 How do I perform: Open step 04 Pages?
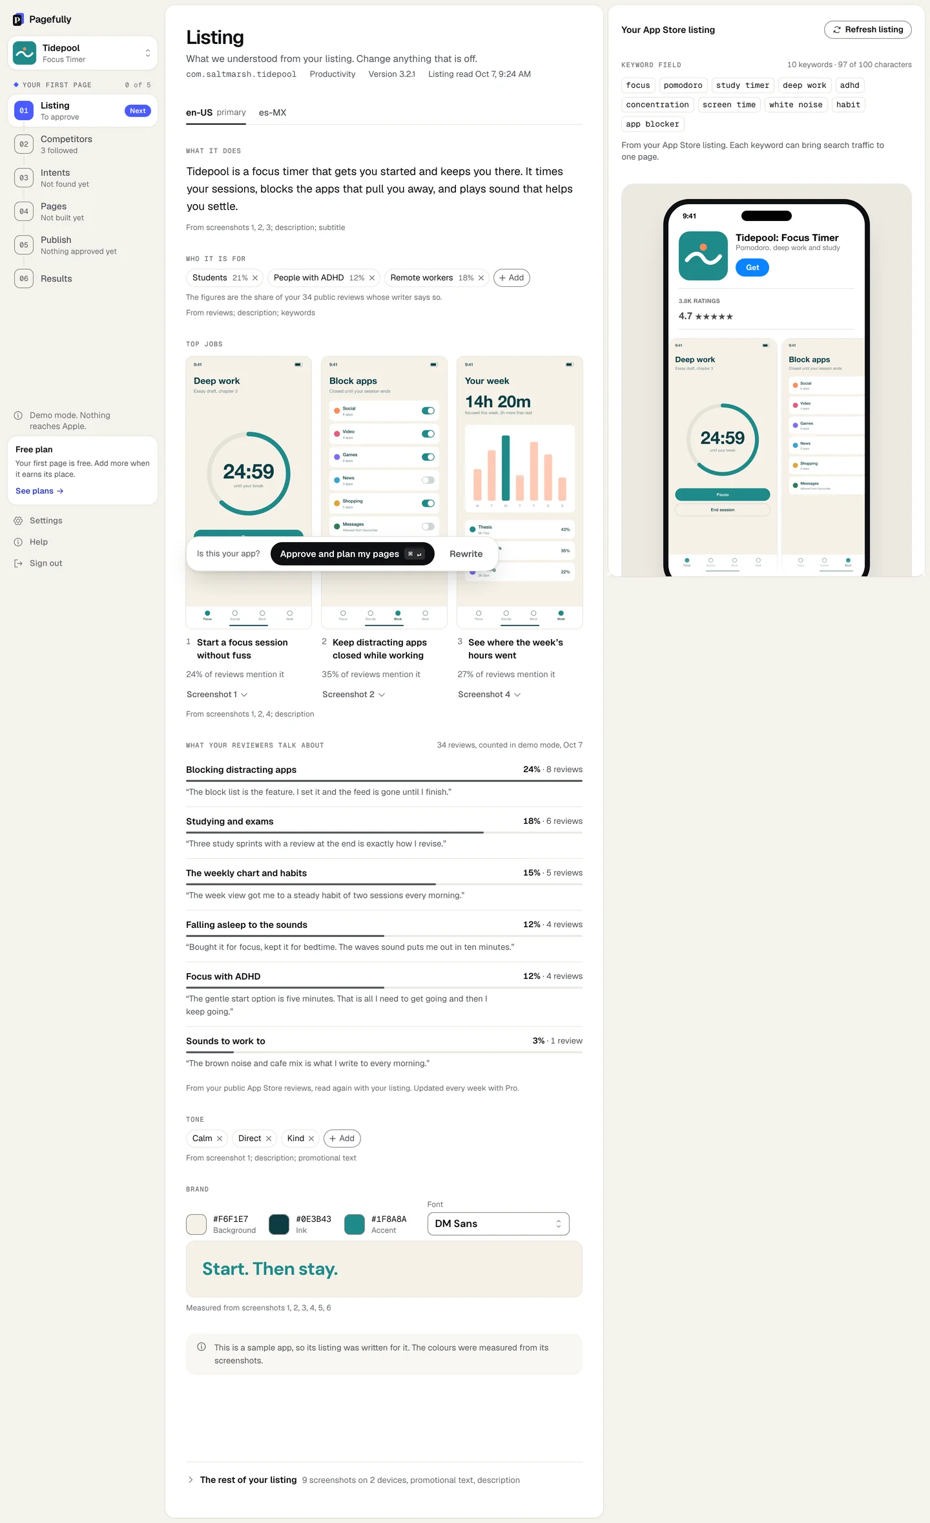[x=83, y=211]
